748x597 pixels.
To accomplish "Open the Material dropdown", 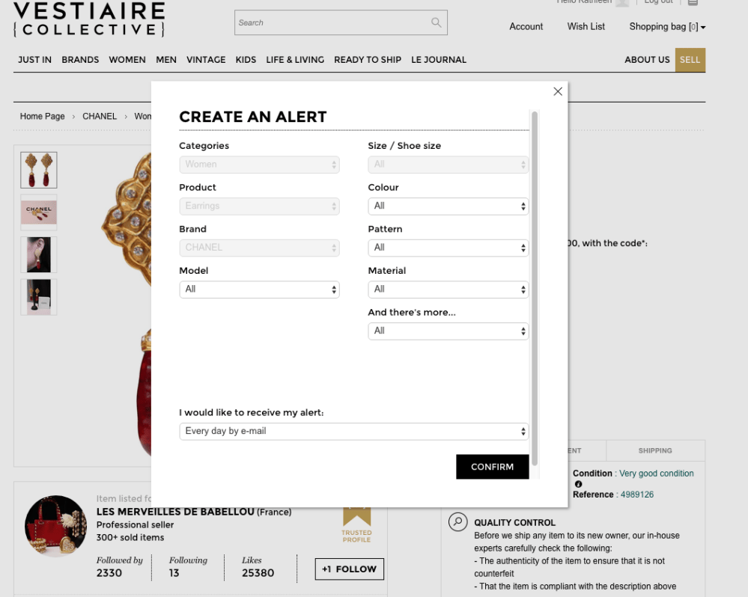I will click(448, 290).
